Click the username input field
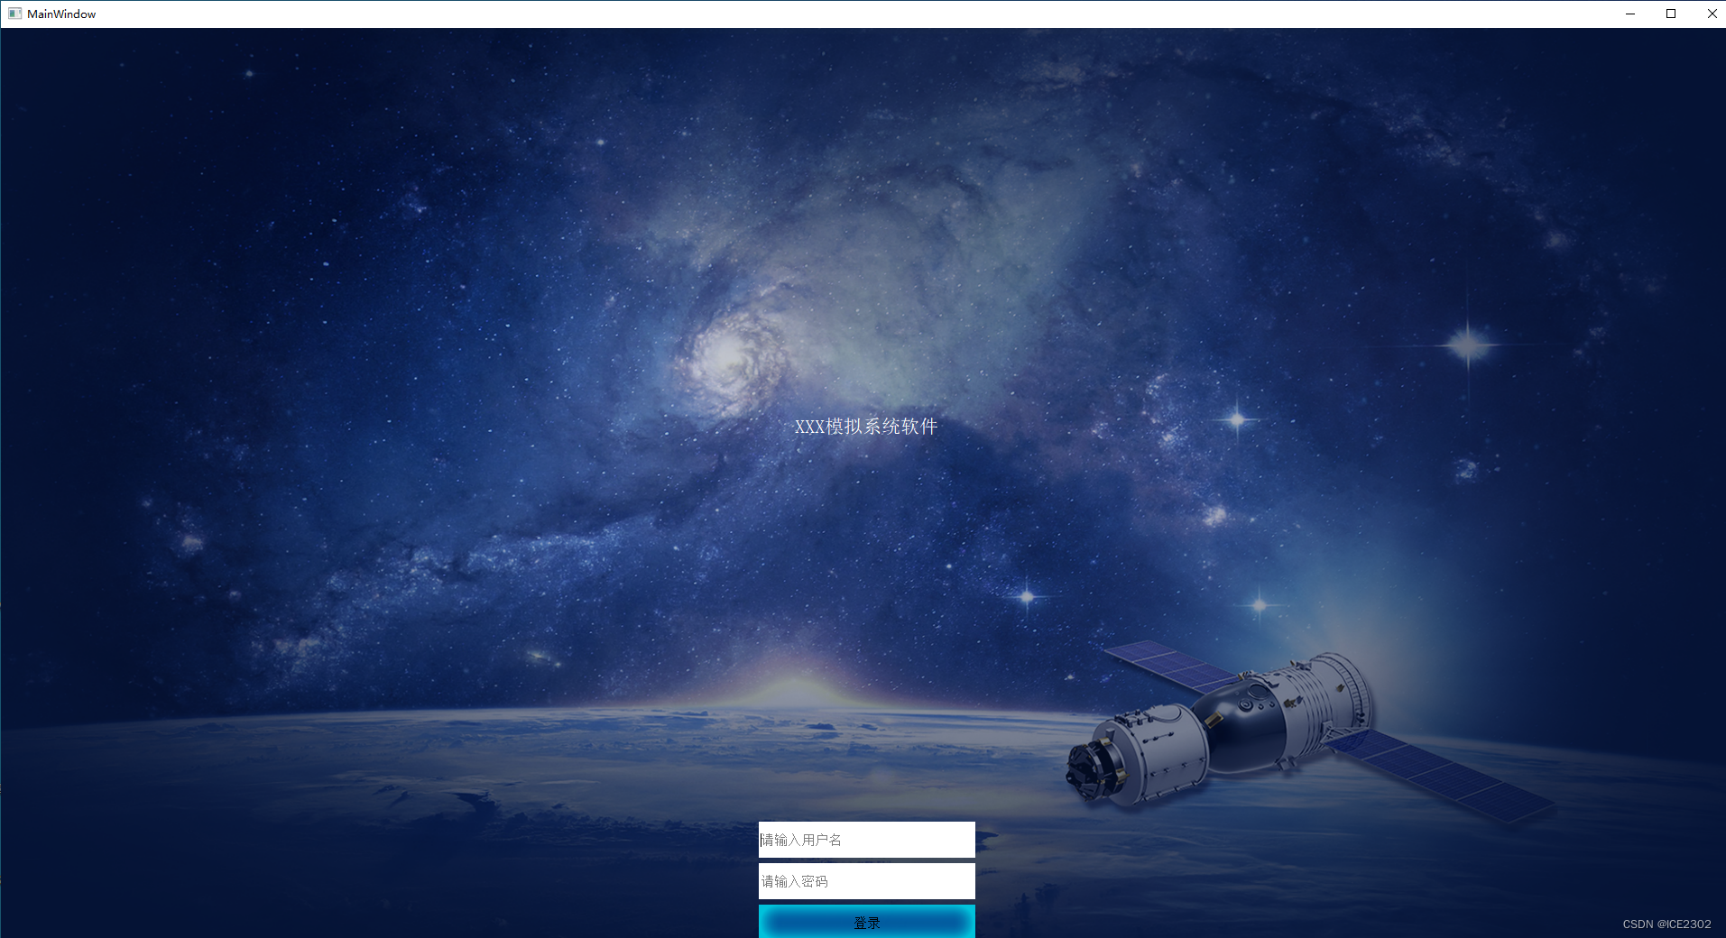 pos(866,840)
